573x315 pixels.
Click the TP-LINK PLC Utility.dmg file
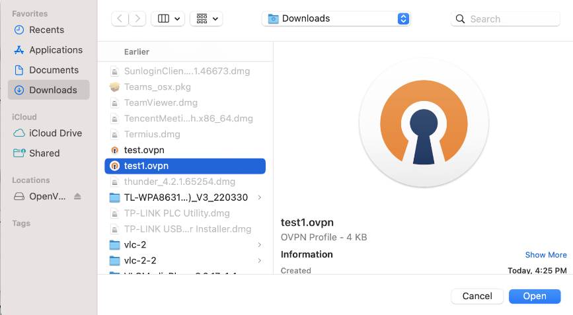click(x=185, y=213)
